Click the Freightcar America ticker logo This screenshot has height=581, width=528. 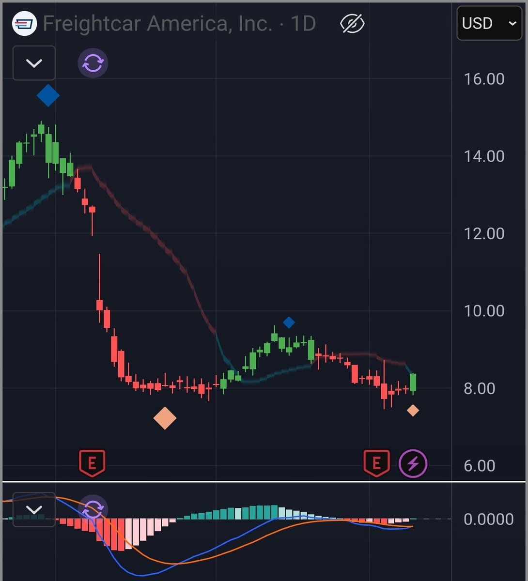click(24, 23)
